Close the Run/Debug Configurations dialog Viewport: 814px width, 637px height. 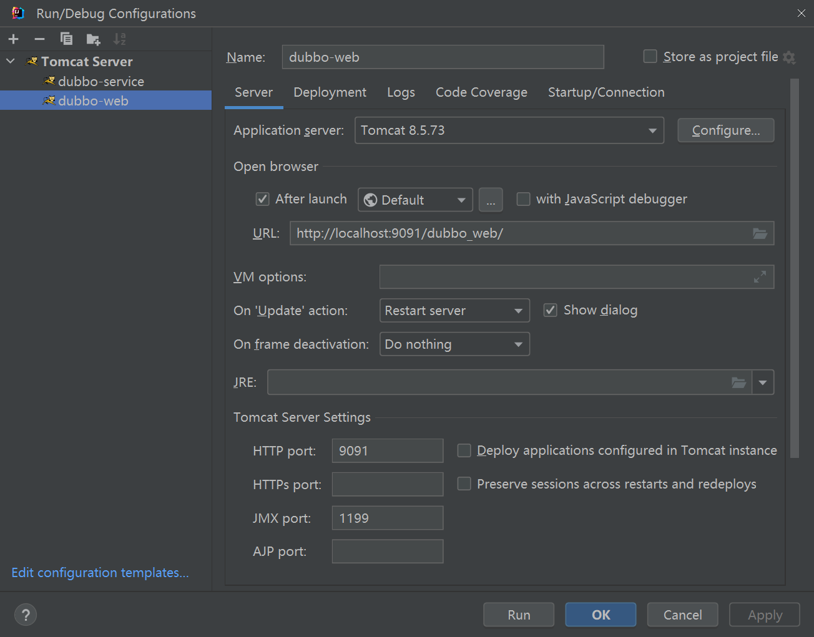(801, 13)
